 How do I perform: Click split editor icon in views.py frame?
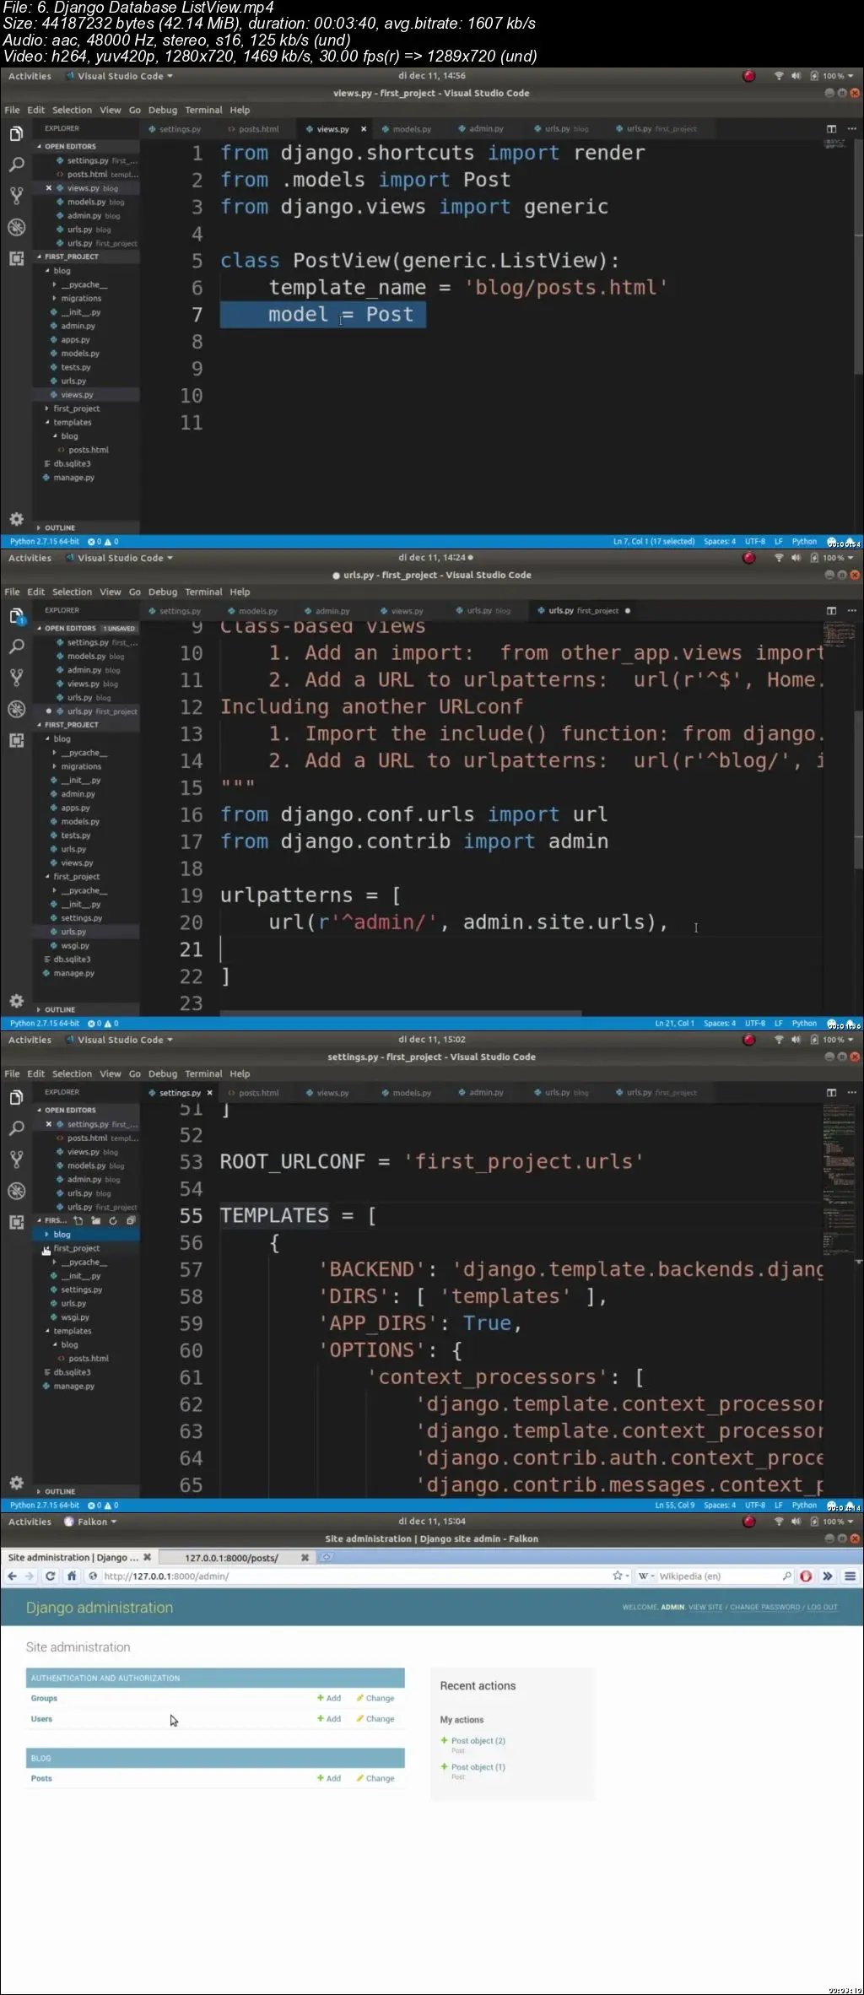(831, 129)
